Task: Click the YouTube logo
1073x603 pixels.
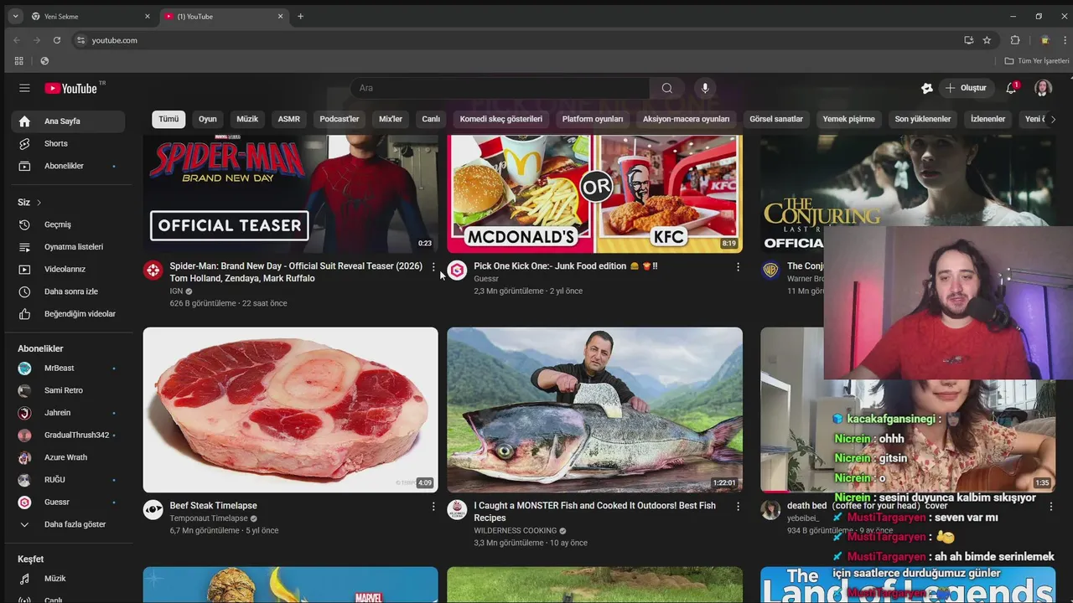Action: tap(71, 88)
